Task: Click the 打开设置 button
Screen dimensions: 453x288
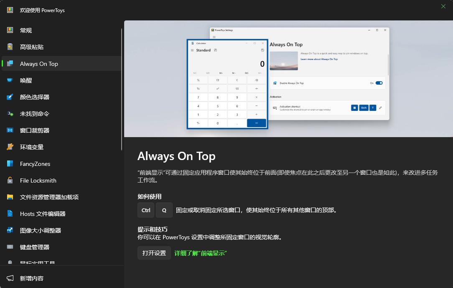Action: [x=154, y=253]
